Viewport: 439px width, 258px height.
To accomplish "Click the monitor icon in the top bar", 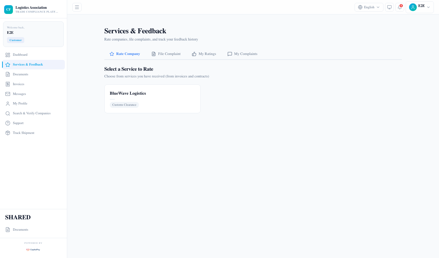I will (x=389, y=7).
